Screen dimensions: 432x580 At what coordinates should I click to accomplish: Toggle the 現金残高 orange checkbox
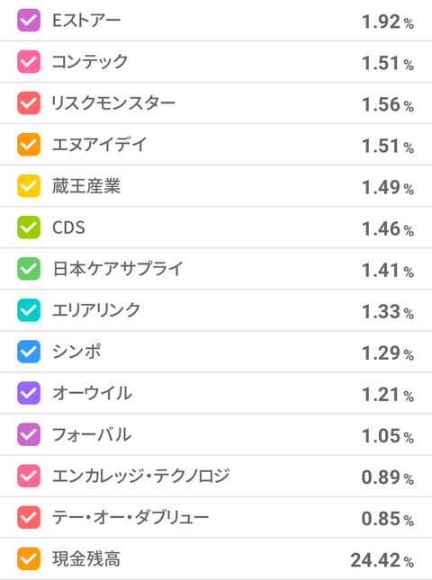click(x=29, y=559)
